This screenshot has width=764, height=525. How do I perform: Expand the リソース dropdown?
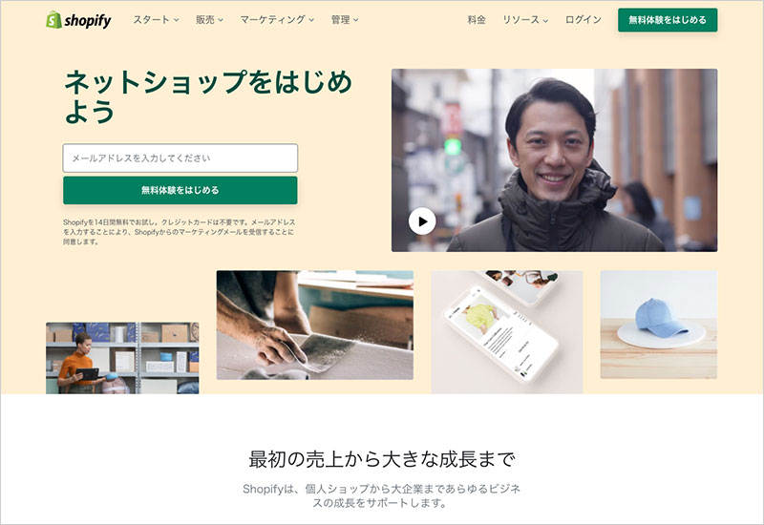pos(525,20)
